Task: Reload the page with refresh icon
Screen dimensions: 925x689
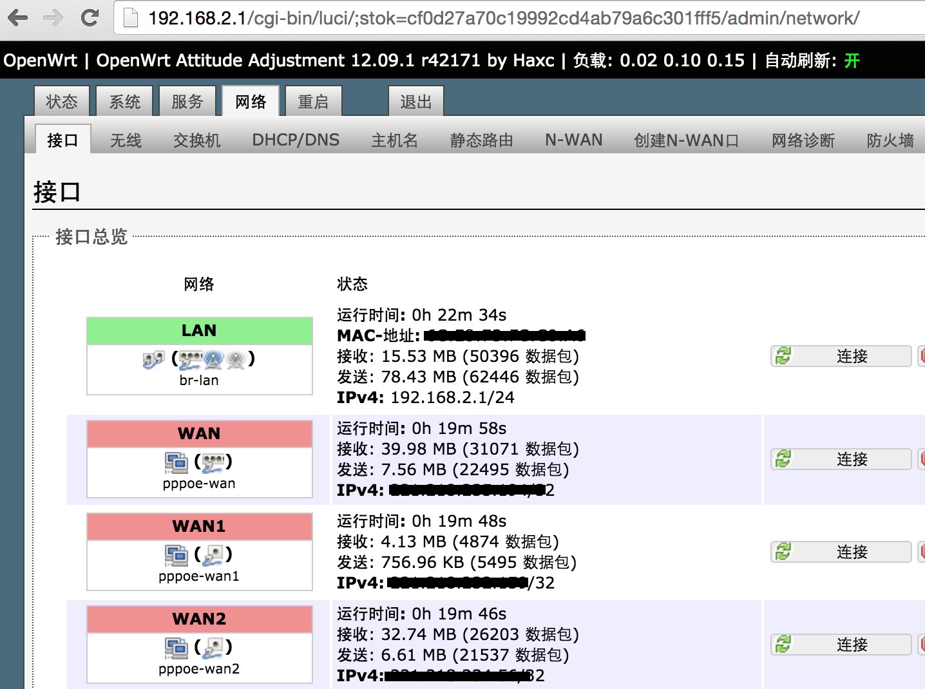Action: click(90, 17)
